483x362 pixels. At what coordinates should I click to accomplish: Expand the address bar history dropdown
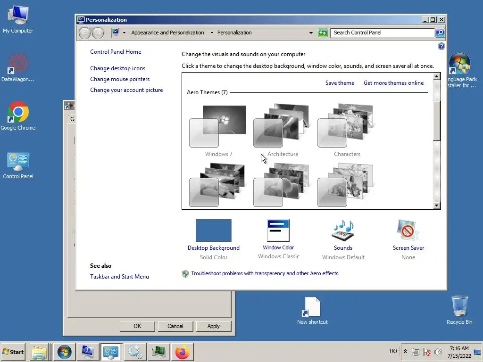[311, 33]
